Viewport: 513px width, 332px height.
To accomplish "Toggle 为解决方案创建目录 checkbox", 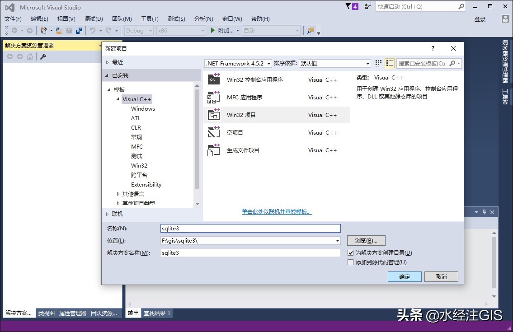I will pyautogui.click(x=350, y=253).
